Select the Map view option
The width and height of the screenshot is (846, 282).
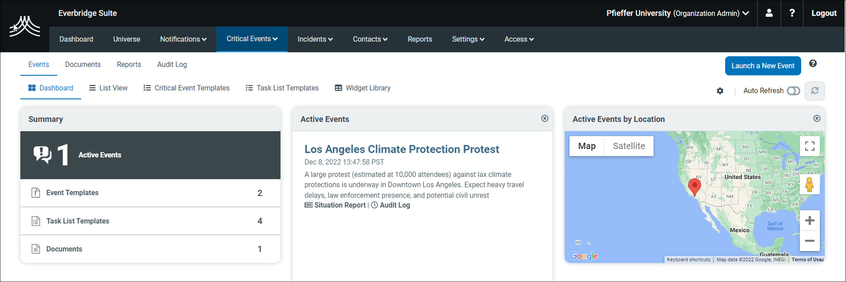point(587,146)
